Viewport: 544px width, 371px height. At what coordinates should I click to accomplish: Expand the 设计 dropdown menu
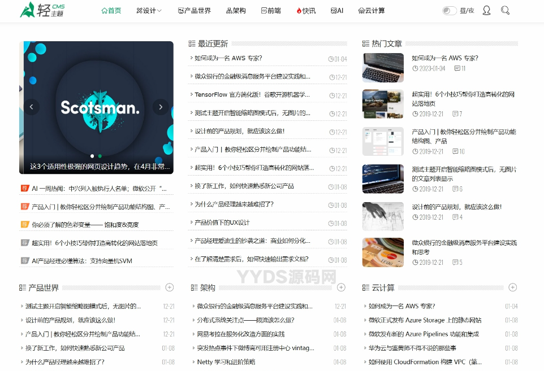[149, 11]
